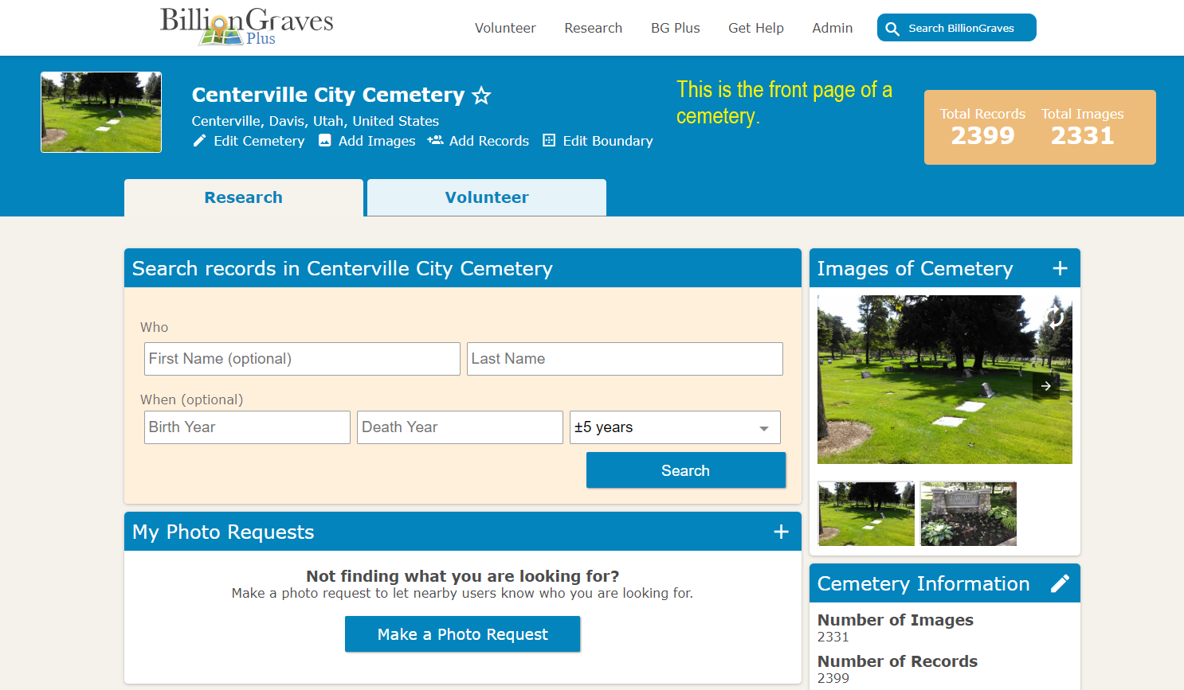Open the Add Records link
Image resolution: width=1184 pixels, height=690 pixels.
(489, 141)
